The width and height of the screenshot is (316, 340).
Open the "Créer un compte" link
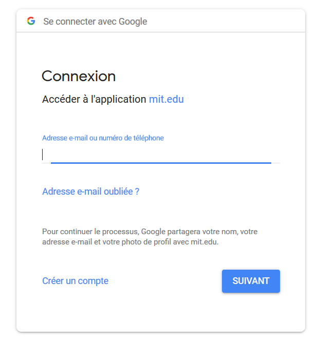75,281
